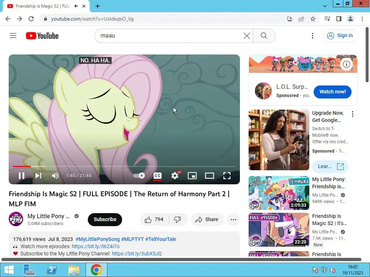This screenshot has width=370, height=277.
Task: Enter full screen video mode
Action: click(x=227, y=176)
